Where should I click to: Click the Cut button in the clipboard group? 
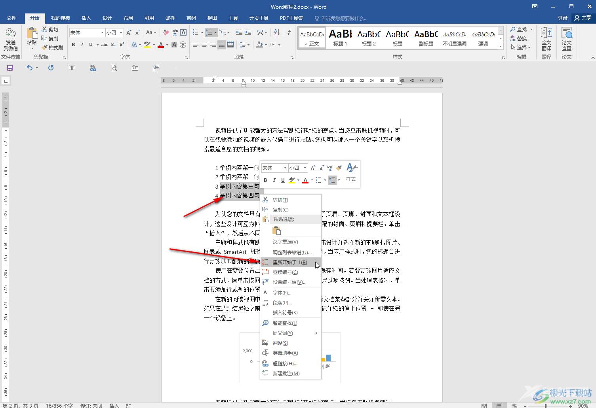click(x=50, y=29)
